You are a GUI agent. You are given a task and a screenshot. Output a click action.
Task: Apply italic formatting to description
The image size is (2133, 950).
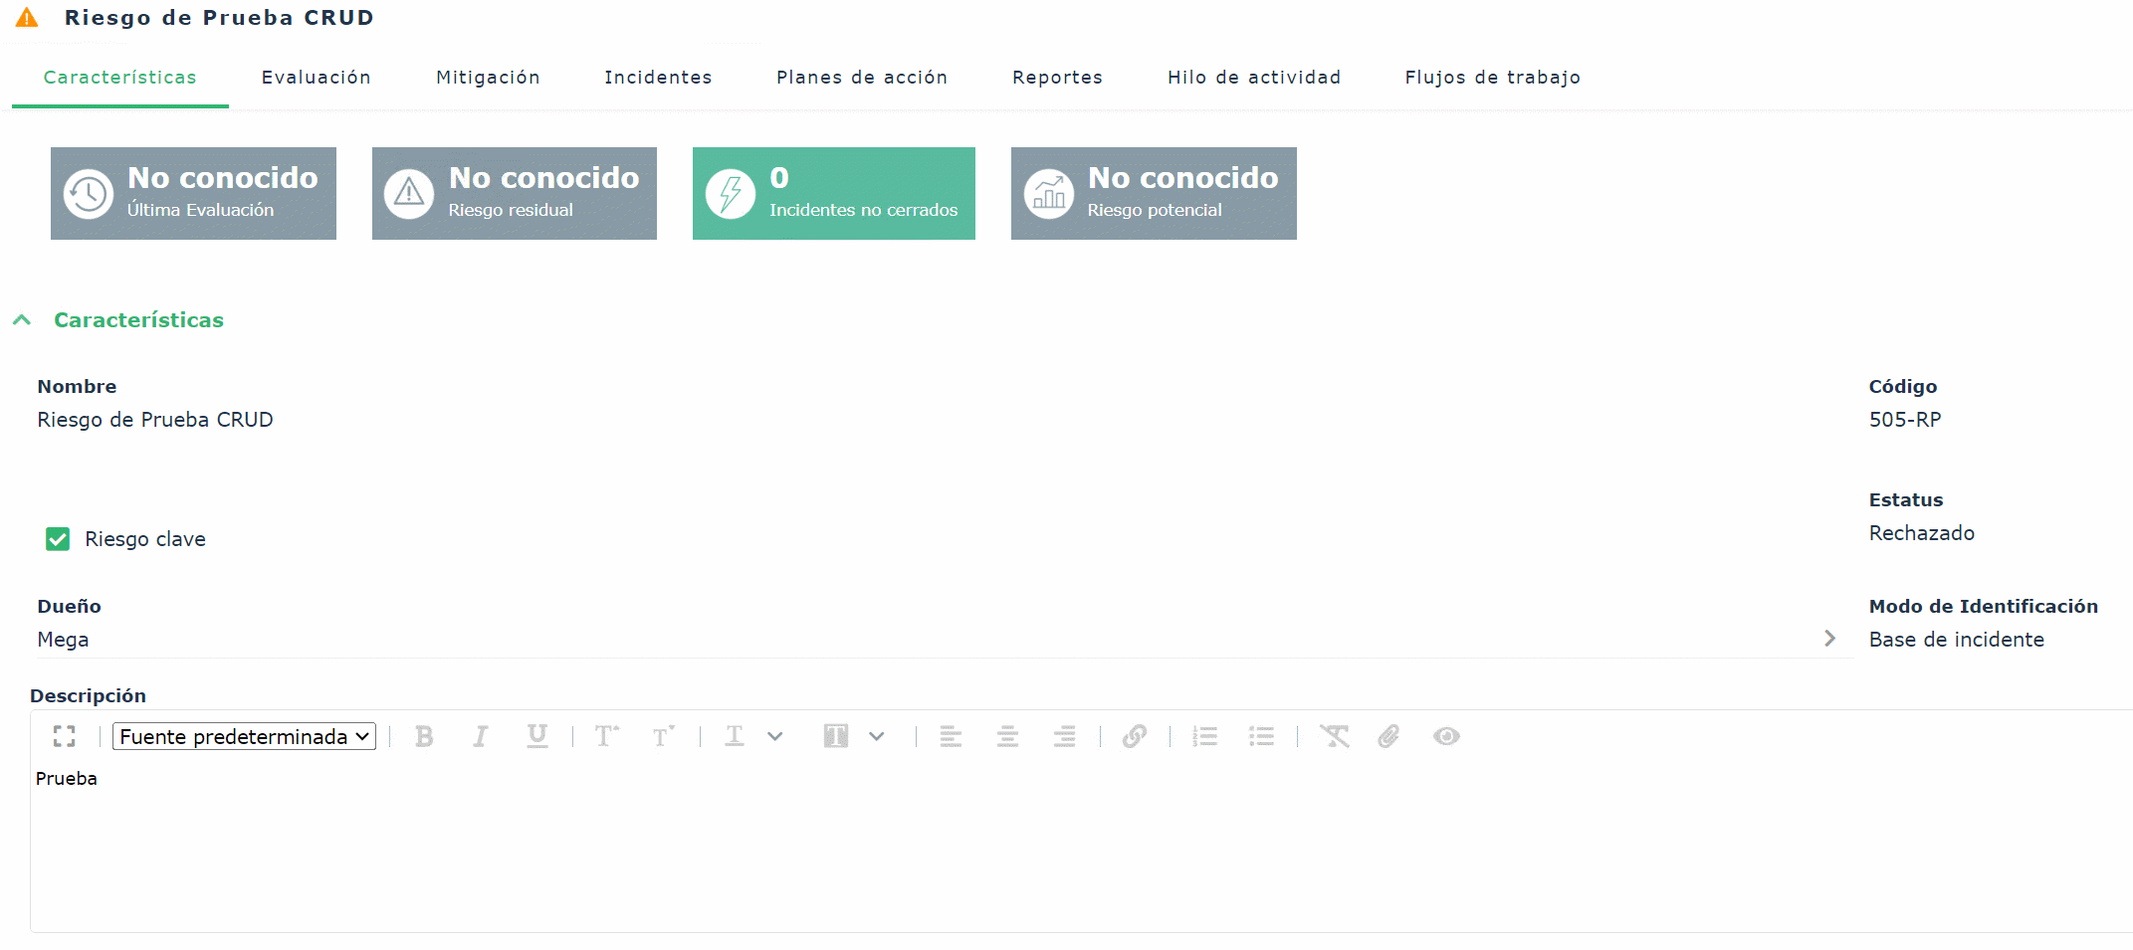(481, 736)
